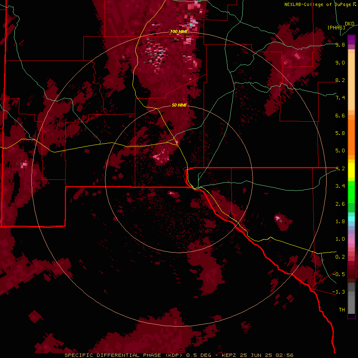
Task: Pick the 4.2 legend value
Action: (x=340, y=169)
